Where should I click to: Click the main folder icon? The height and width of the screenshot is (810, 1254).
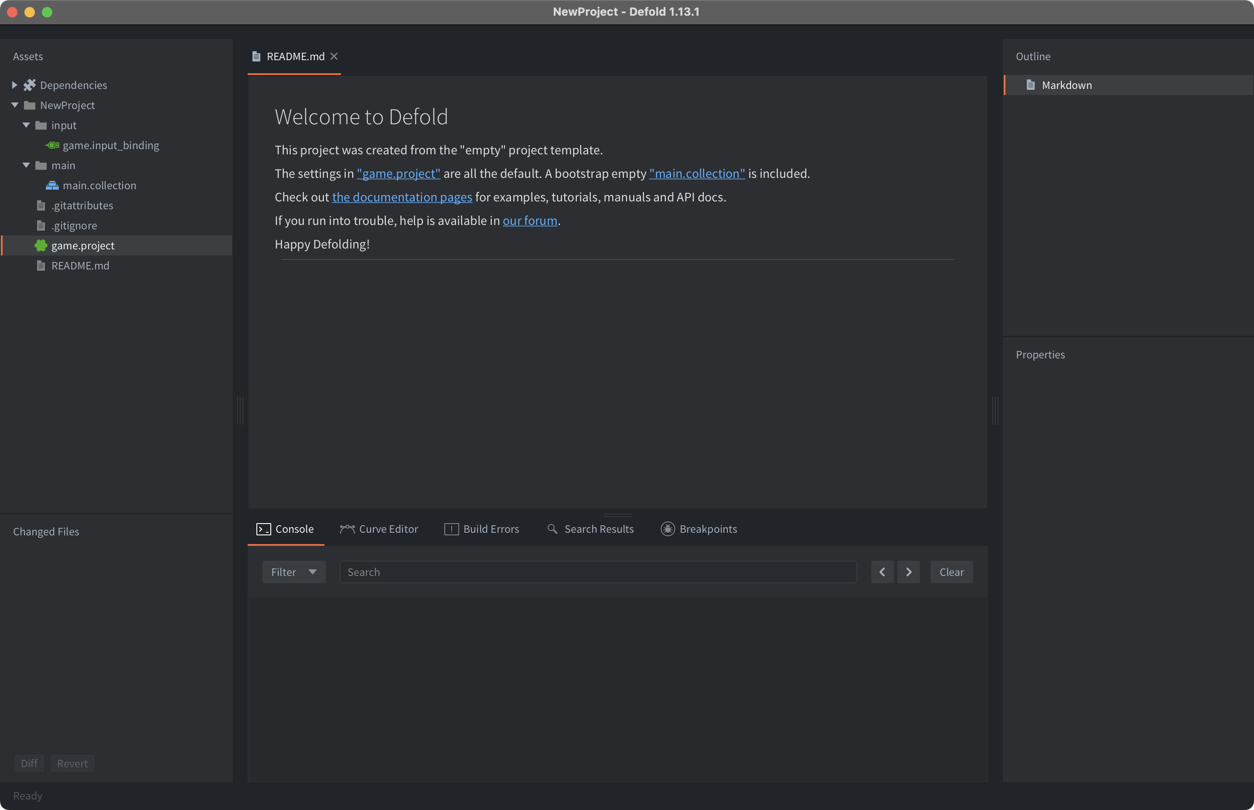[x=41, y=165]
